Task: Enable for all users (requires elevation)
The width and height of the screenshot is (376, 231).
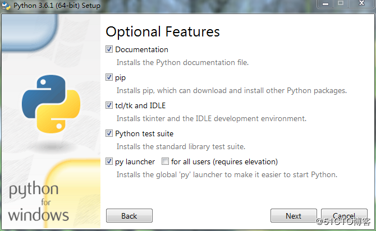Action: point(165,161)
